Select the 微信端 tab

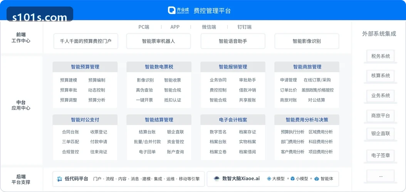tap(209, 27)
